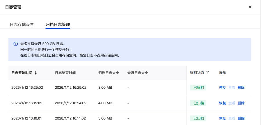Sort by 日志开始时间 arrow icon
This screenshot has height=125, width=261.
[x=36, y=73]
